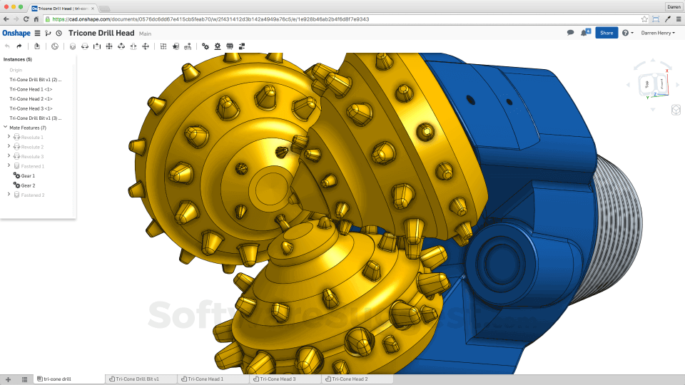Click the Onshape logo link
This screenshot has height=385, width=685.
coord(16,34)
